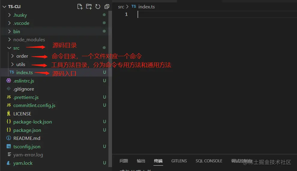The height and width of the screenshot is (171, 297).
Task: Click the license key icon beside LICENSE
Action: coord(9,113)
